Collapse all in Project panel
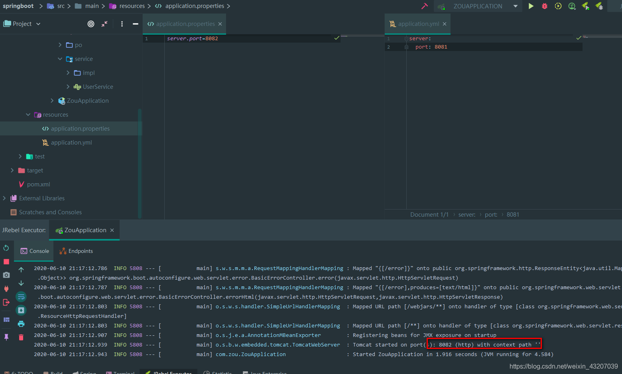Screen dimensions: 622x374 (x=104, y=24)
